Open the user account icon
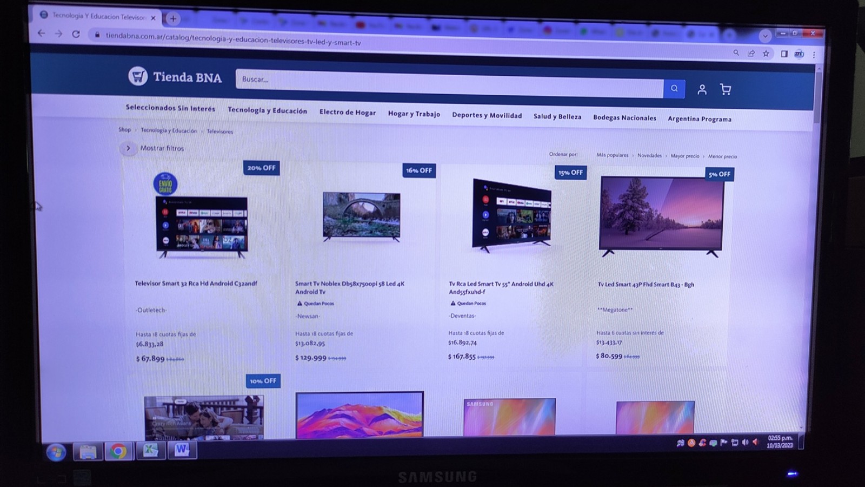Viewport: 865px width, 487px height. [x=702, y=89]
